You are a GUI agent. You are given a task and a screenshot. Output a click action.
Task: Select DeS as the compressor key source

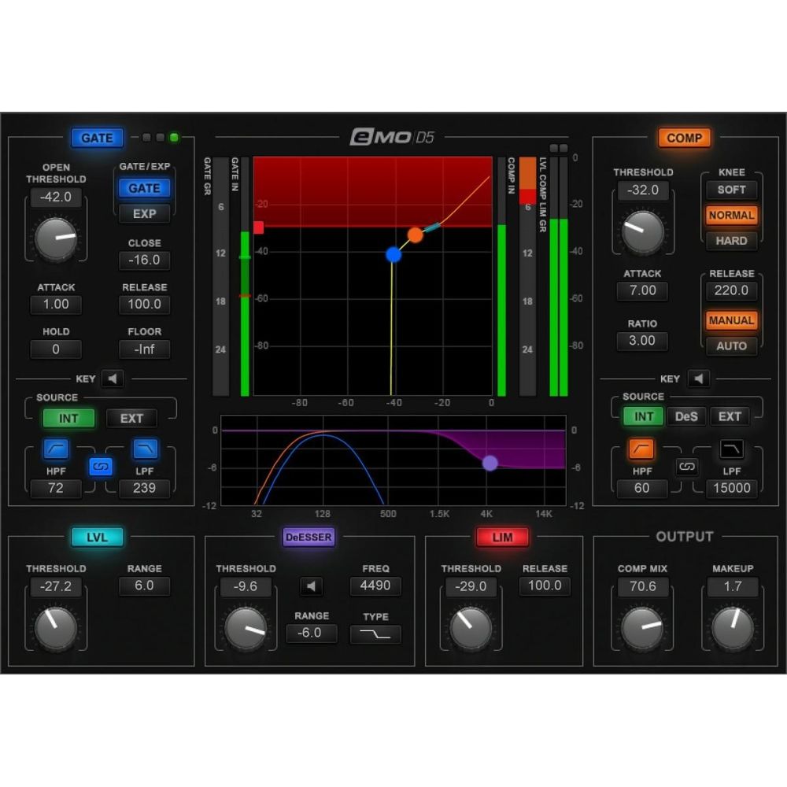686,416
